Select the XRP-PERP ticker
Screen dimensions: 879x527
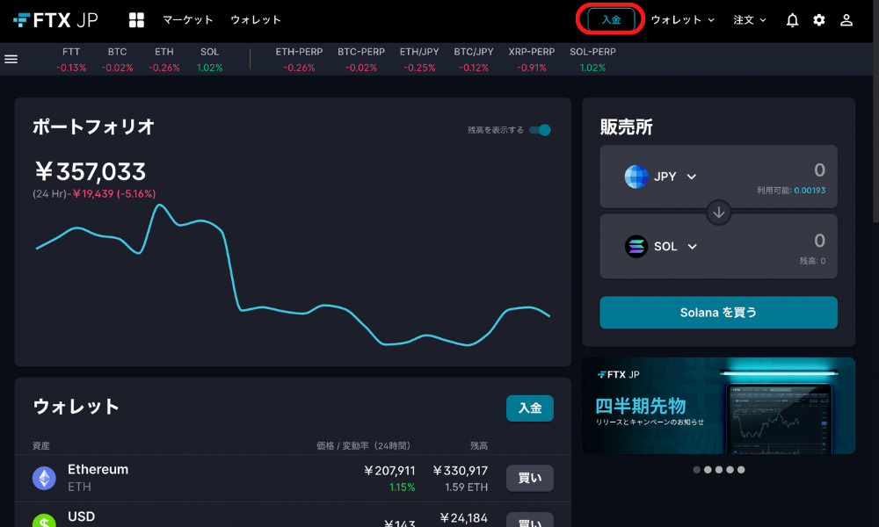tap(532, 60)
